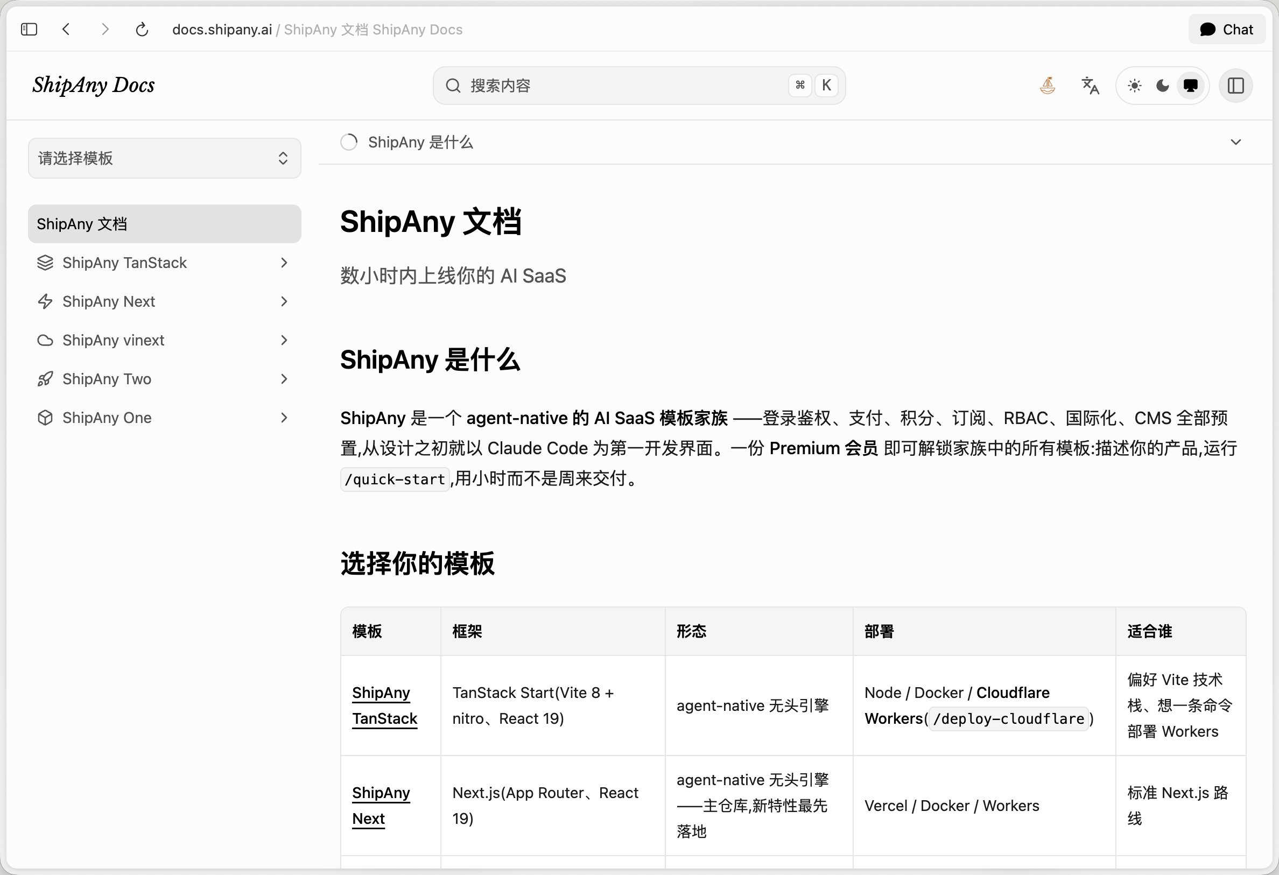Open the sailboat ShipAny site icon
The image size is (1279, 875).
(x=1048, y=86)
